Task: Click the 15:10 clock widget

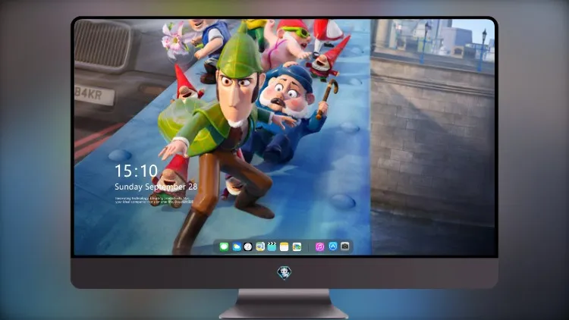Action: (136, 171)
